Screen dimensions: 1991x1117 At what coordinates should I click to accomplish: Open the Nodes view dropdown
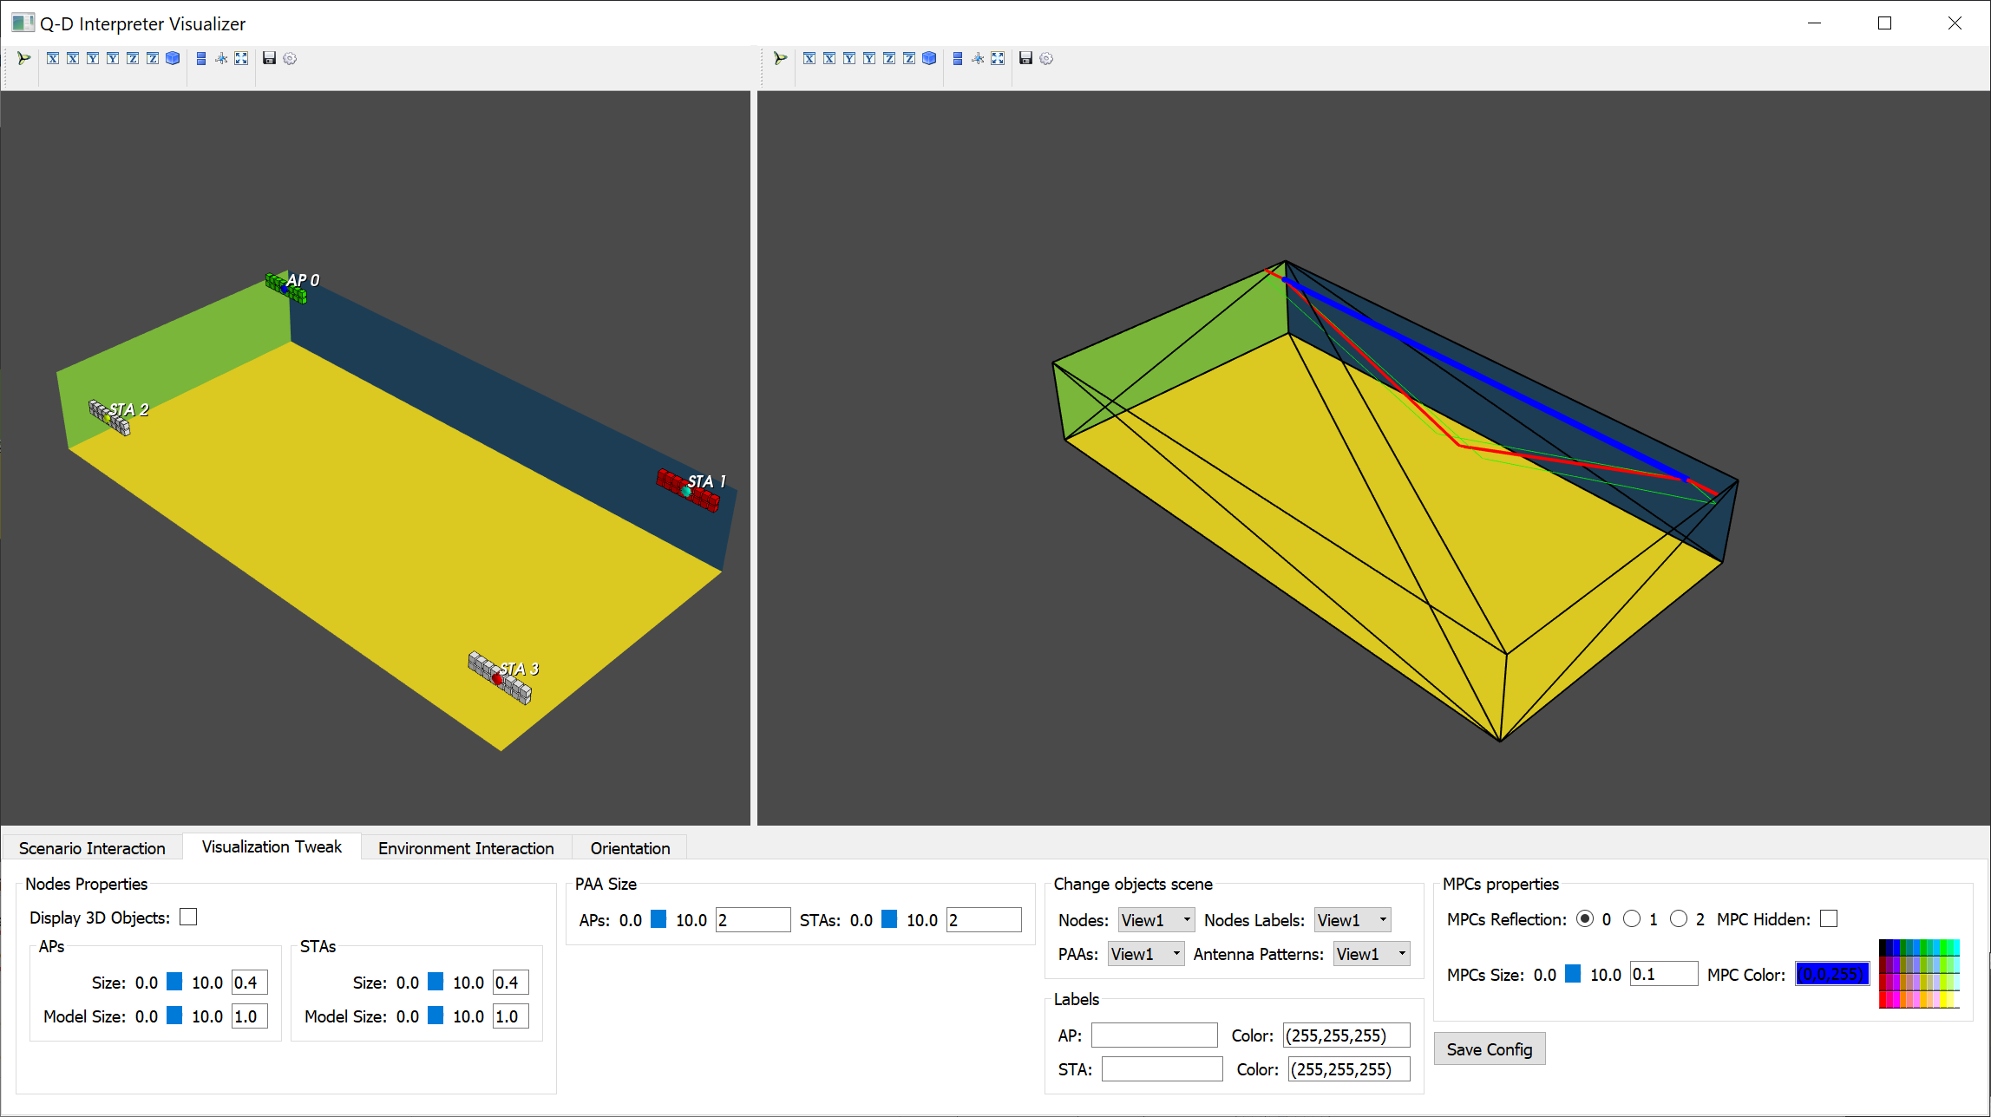[1156, 919]
